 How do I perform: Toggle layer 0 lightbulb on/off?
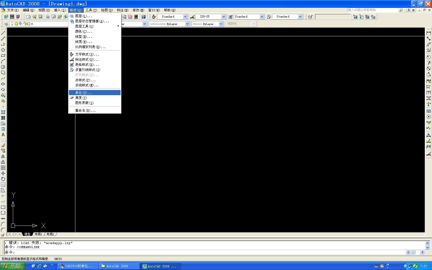coord(12,24)
